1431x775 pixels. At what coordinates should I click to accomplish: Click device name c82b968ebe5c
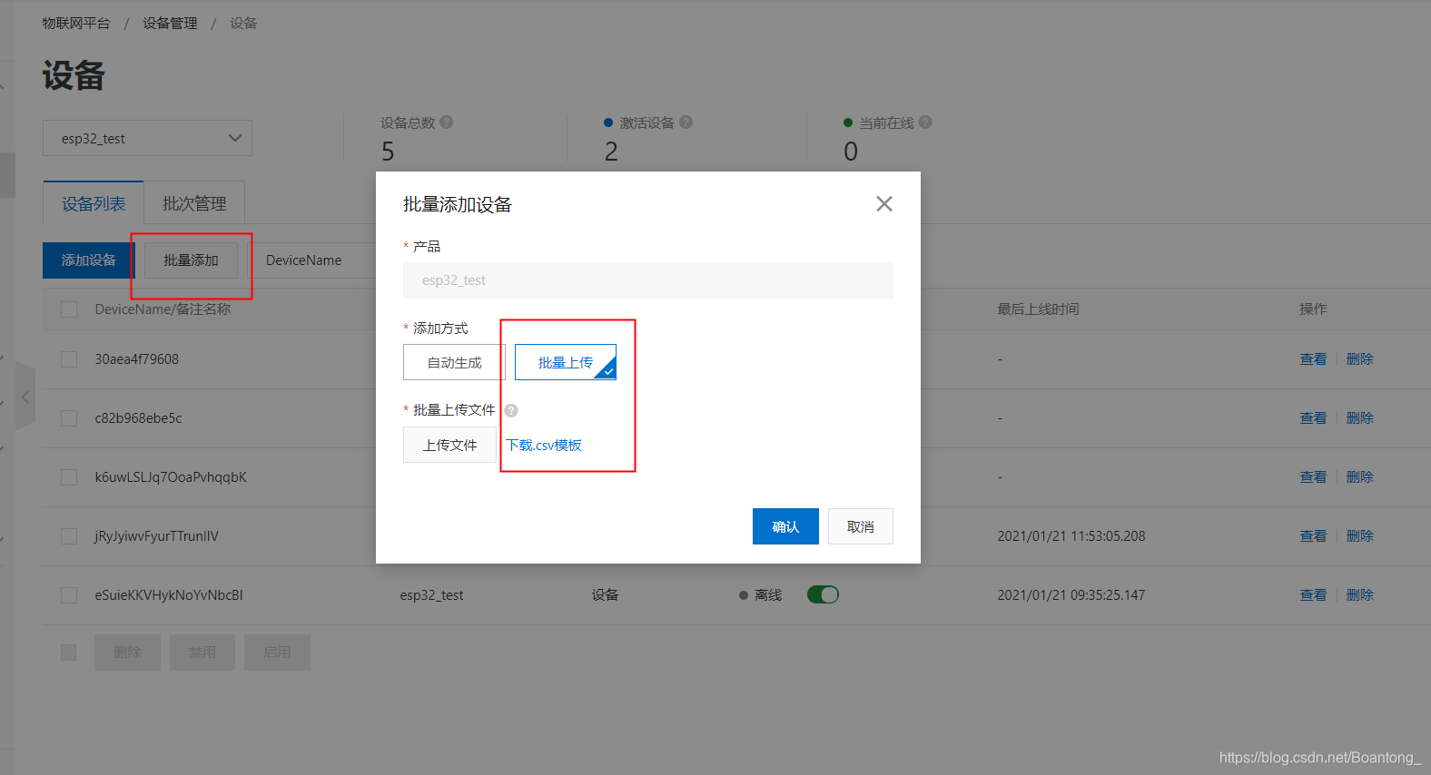tap(138, 418)
